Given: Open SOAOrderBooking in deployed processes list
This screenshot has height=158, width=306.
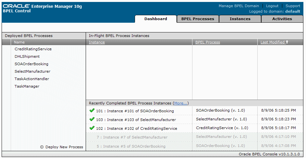Looking at the screenshot, I should (31, 64).
